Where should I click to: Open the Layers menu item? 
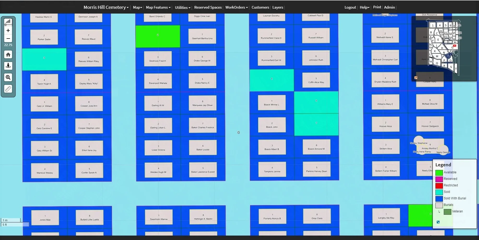pos(277,7)
